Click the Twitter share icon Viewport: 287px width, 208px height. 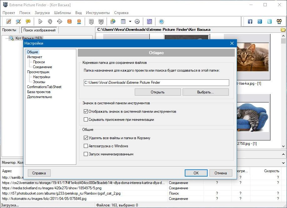coord(269,21)
